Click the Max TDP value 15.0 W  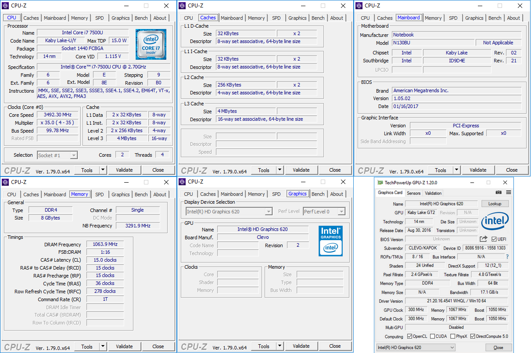coord(118,40)
